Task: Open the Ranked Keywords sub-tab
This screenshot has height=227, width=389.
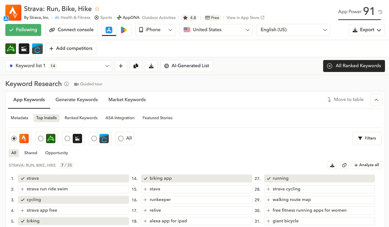Action: 81,118
